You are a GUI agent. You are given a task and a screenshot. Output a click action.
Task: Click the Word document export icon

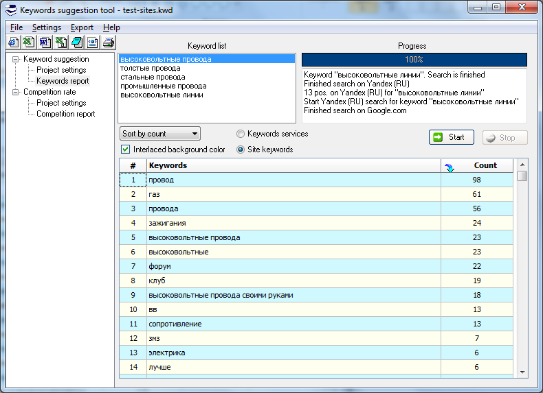(x=45, y=43)
